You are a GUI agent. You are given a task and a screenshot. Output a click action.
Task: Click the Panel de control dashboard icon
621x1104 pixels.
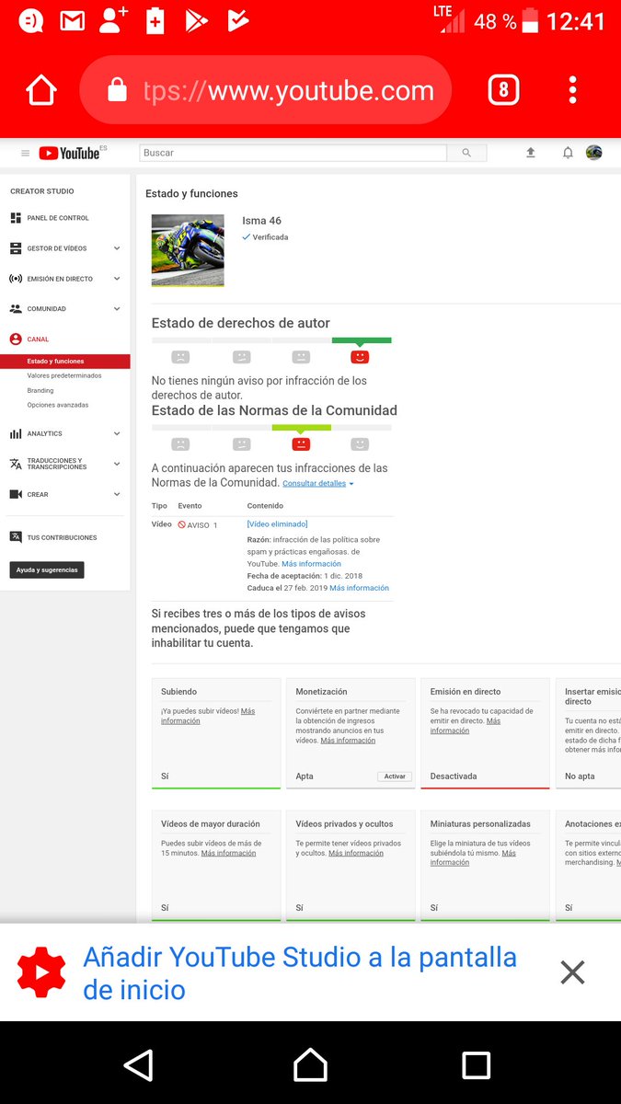(x=16, y=218)
